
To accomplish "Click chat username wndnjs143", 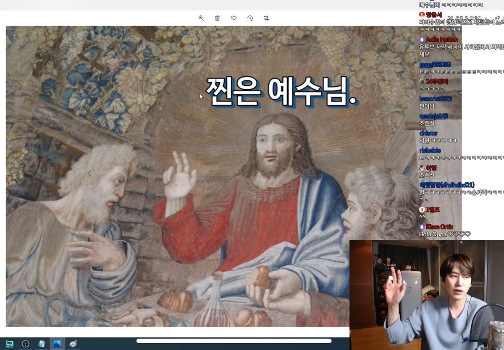I will click(x=434, y=116).
